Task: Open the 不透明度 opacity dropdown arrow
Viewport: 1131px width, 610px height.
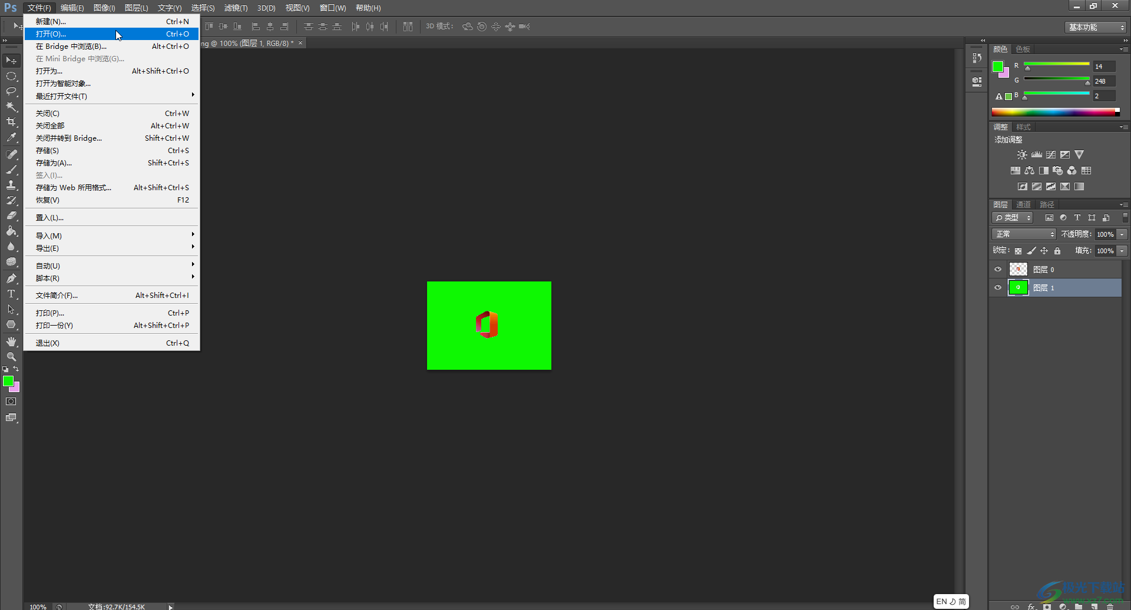Action: [1122, 234]
